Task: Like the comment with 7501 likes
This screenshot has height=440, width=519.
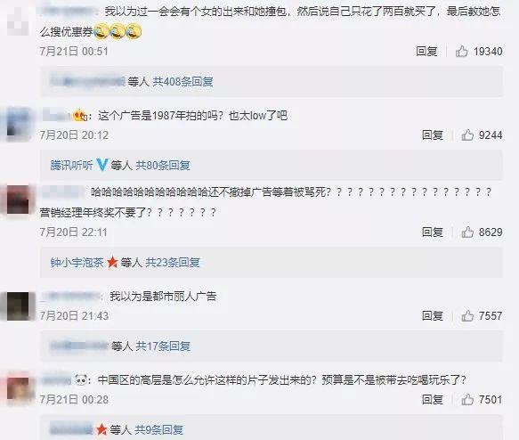Action: [467, 400]
